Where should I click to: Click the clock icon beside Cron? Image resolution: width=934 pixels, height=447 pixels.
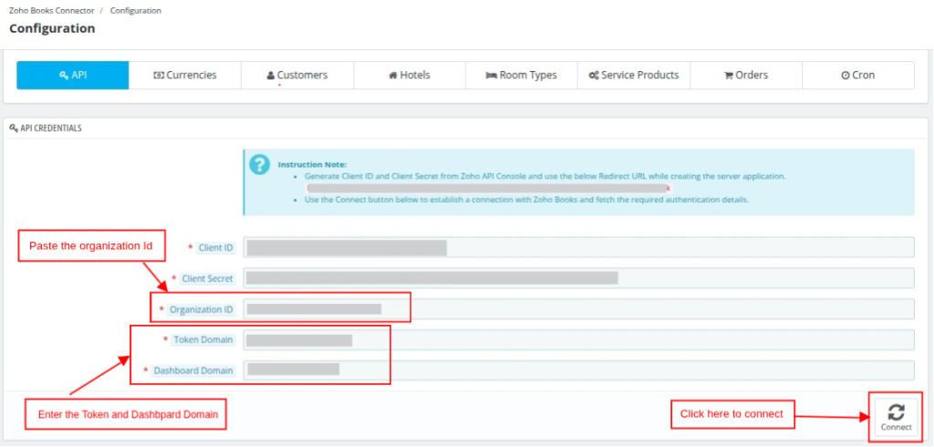(x=846, y=76)
